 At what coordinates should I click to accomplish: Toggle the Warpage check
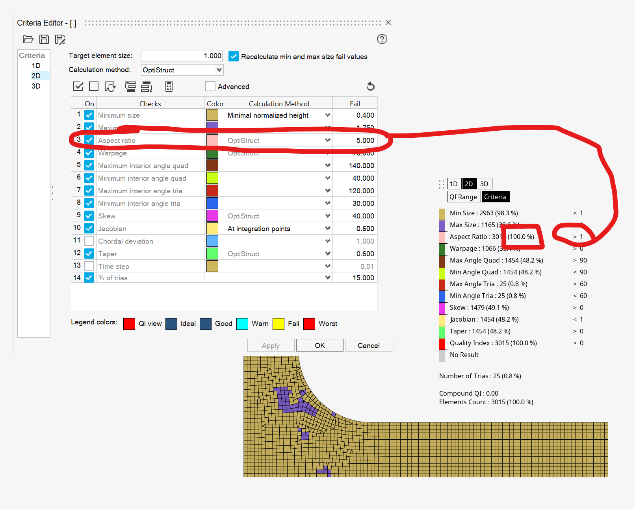tap(89, 153)
